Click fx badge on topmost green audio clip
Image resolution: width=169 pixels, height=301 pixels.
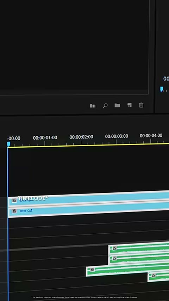click(115, 248)
